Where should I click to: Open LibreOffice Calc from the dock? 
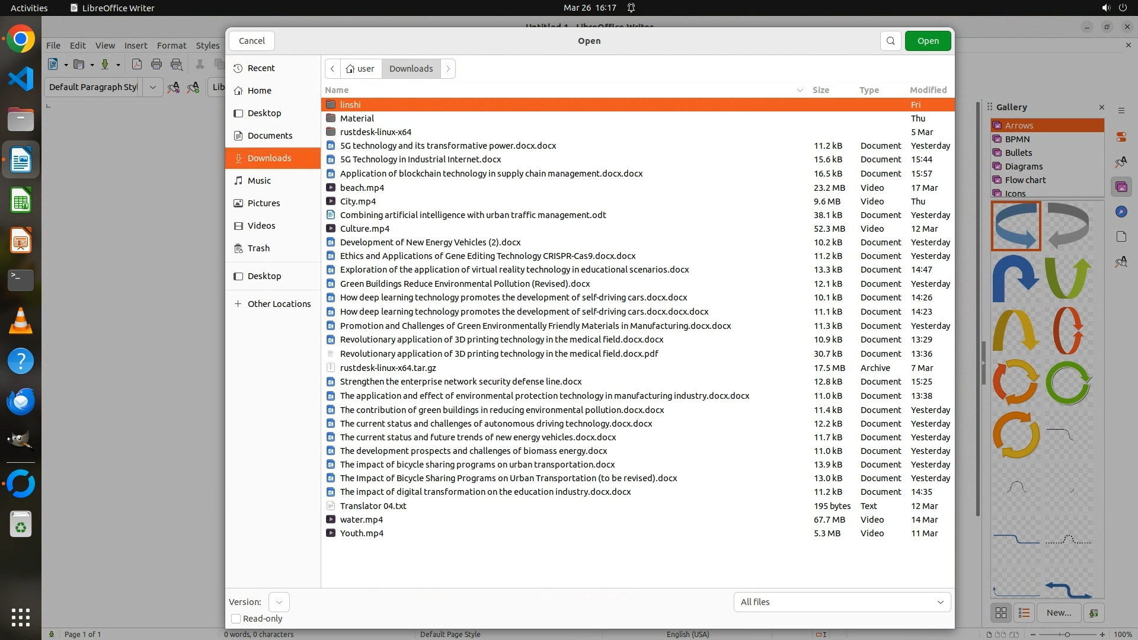tap(21, 201)
